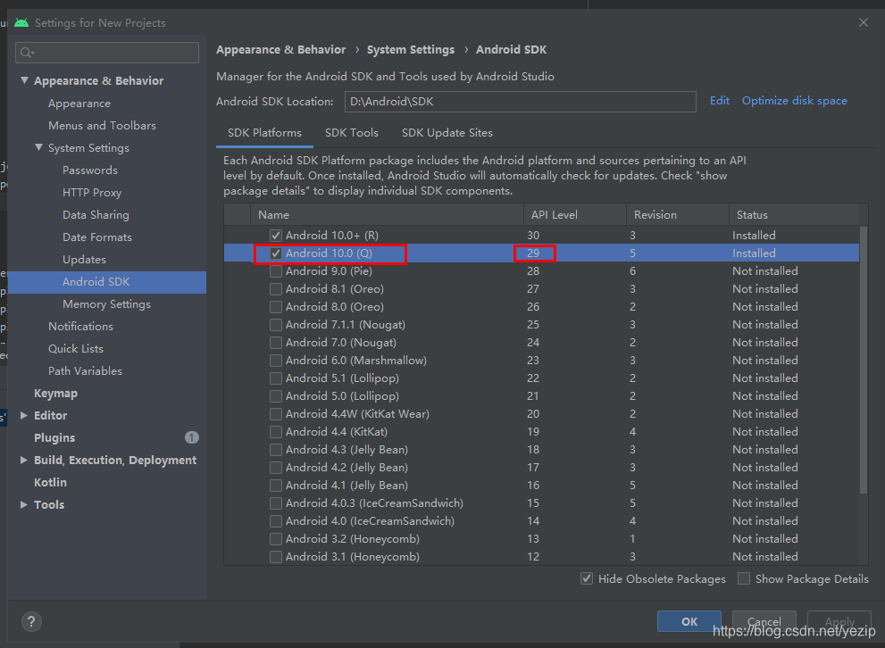Click the Android SDK Location field
The width and height of the screenshot is (885, 648).
pos(520,102)
